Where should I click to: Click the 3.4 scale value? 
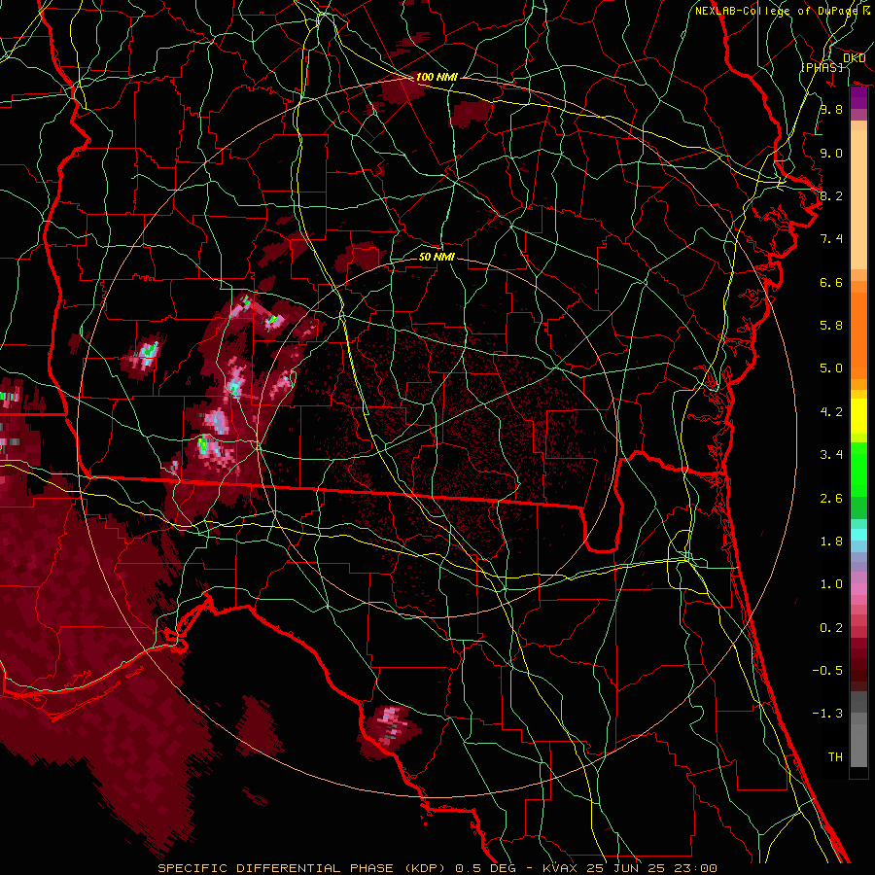(831, 455)
